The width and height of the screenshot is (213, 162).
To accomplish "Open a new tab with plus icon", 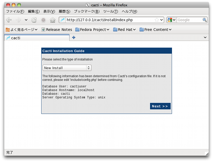I will pos(74,38).
